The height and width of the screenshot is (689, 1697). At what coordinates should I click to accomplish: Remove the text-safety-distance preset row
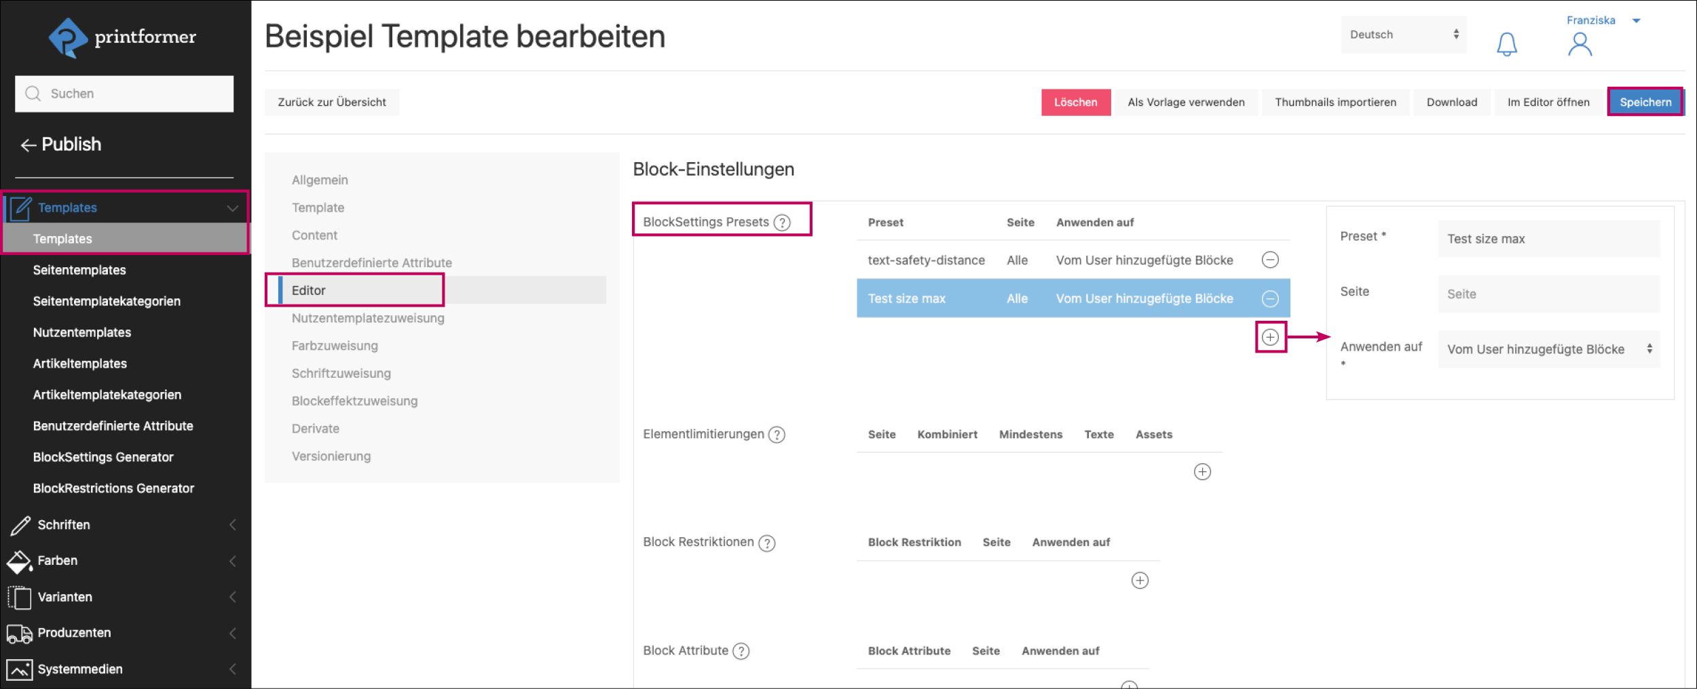(1269, 260)
